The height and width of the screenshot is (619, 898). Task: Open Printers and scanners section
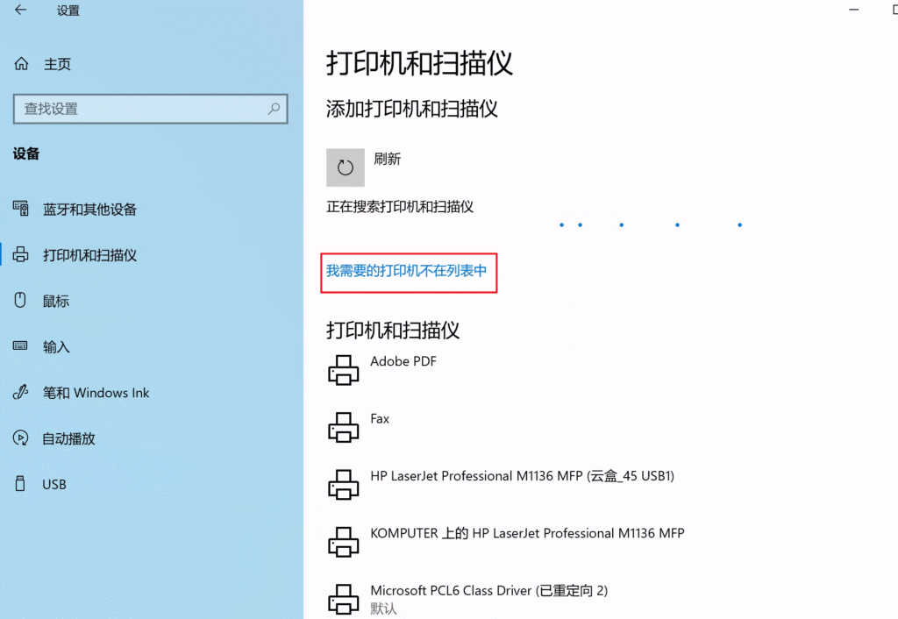[x=89, y=255]
